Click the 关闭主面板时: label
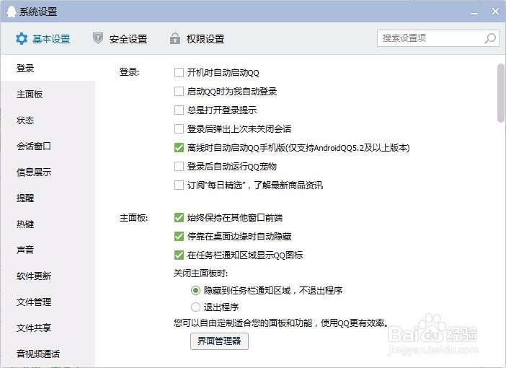 coord(200,273)
